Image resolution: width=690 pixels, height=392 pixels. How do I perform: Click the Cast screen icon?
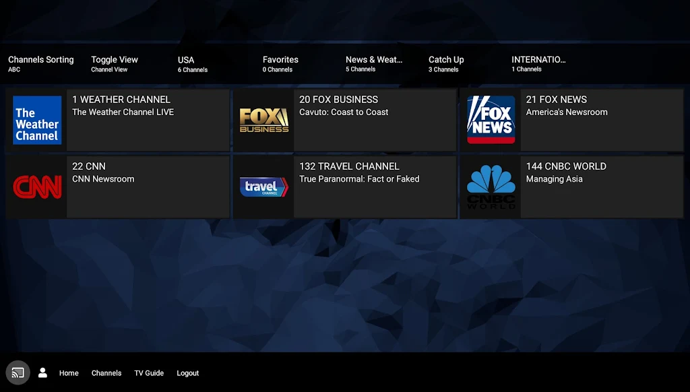pyautogui.click(x=18, y=372)
